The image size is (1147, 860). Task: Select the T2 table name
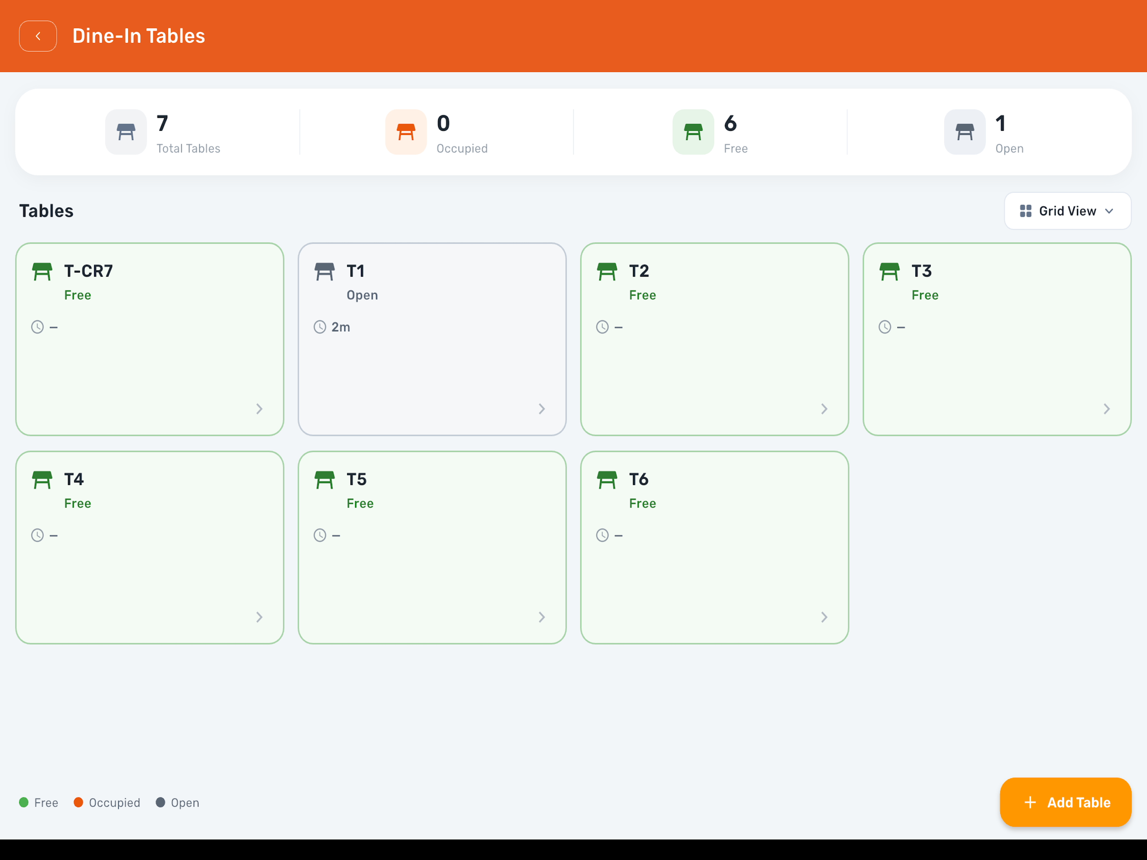coord(639,271)
